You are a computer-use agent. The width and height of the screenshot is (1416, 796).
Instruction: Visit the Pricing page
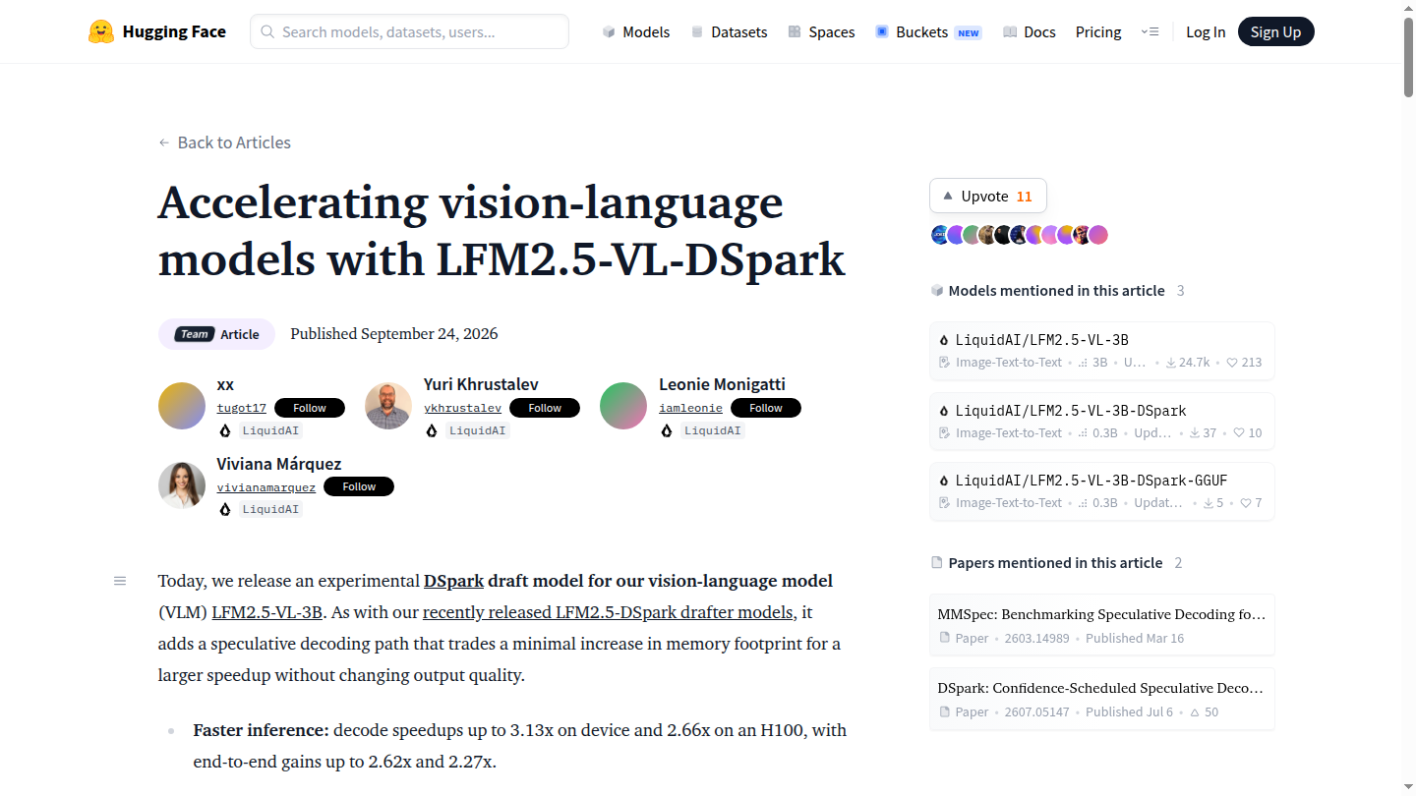(1098, 31)
